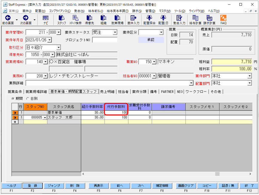Click the grid scrollbar right arrow
259x195 pixels.
(x=250, y=174)
